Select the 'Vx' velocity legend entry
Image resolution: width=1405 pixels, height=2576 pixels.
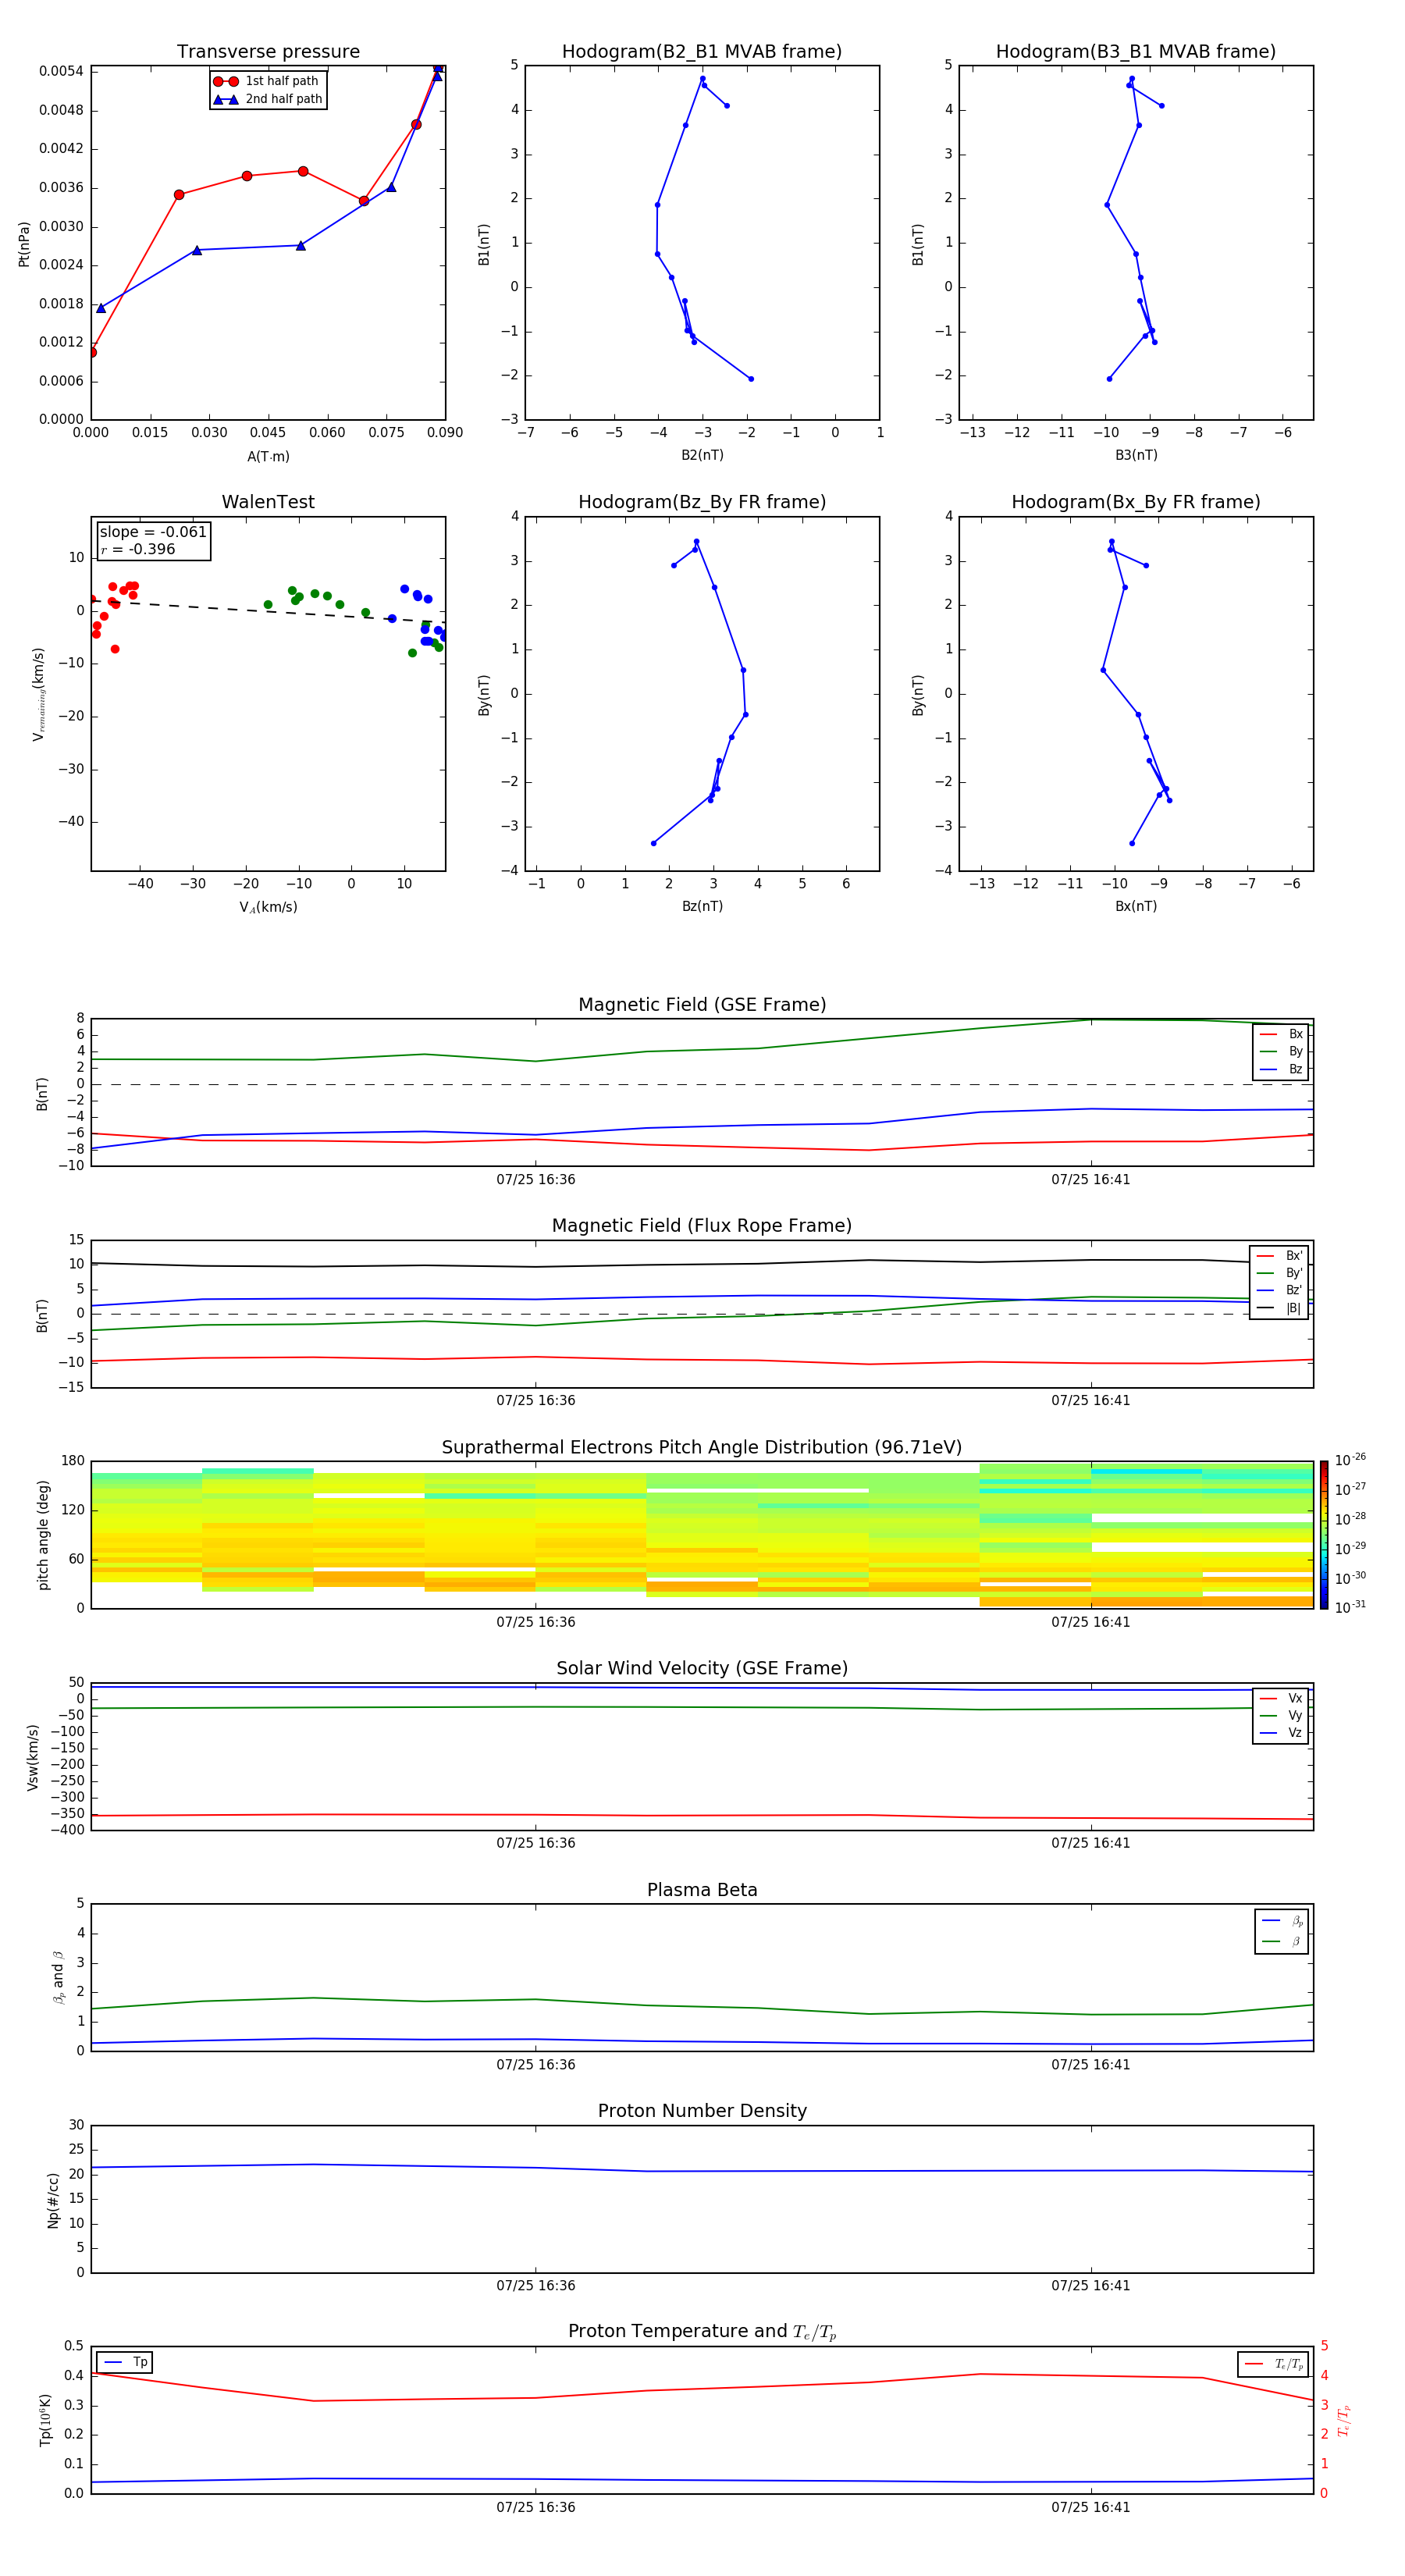[x=1281, y=1698]
